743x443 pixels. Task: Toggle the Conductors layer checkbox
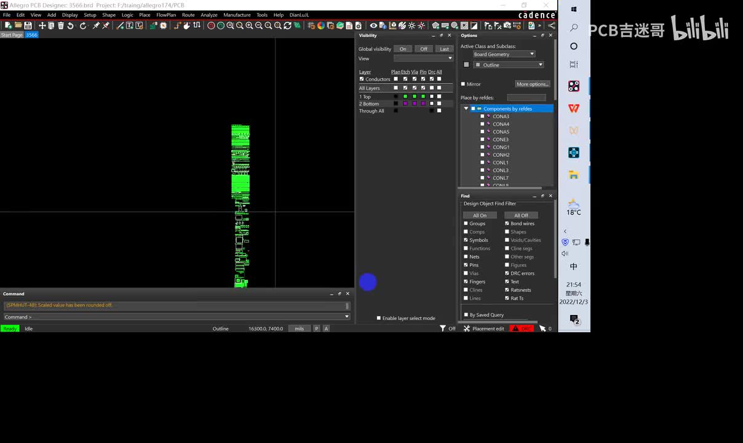362,79
